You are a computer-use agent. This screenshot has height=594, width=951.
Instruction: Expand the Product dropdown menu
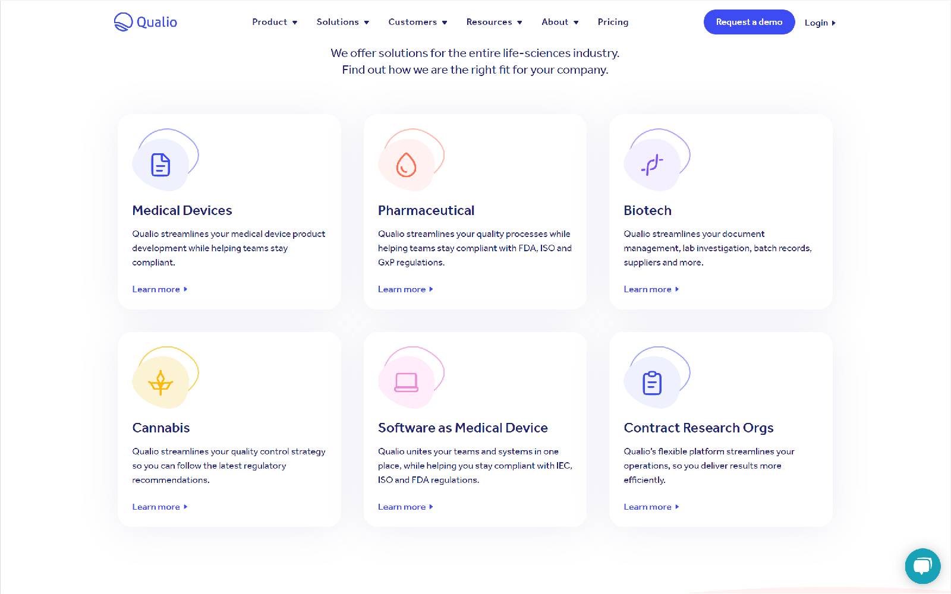tap(275, 22)
